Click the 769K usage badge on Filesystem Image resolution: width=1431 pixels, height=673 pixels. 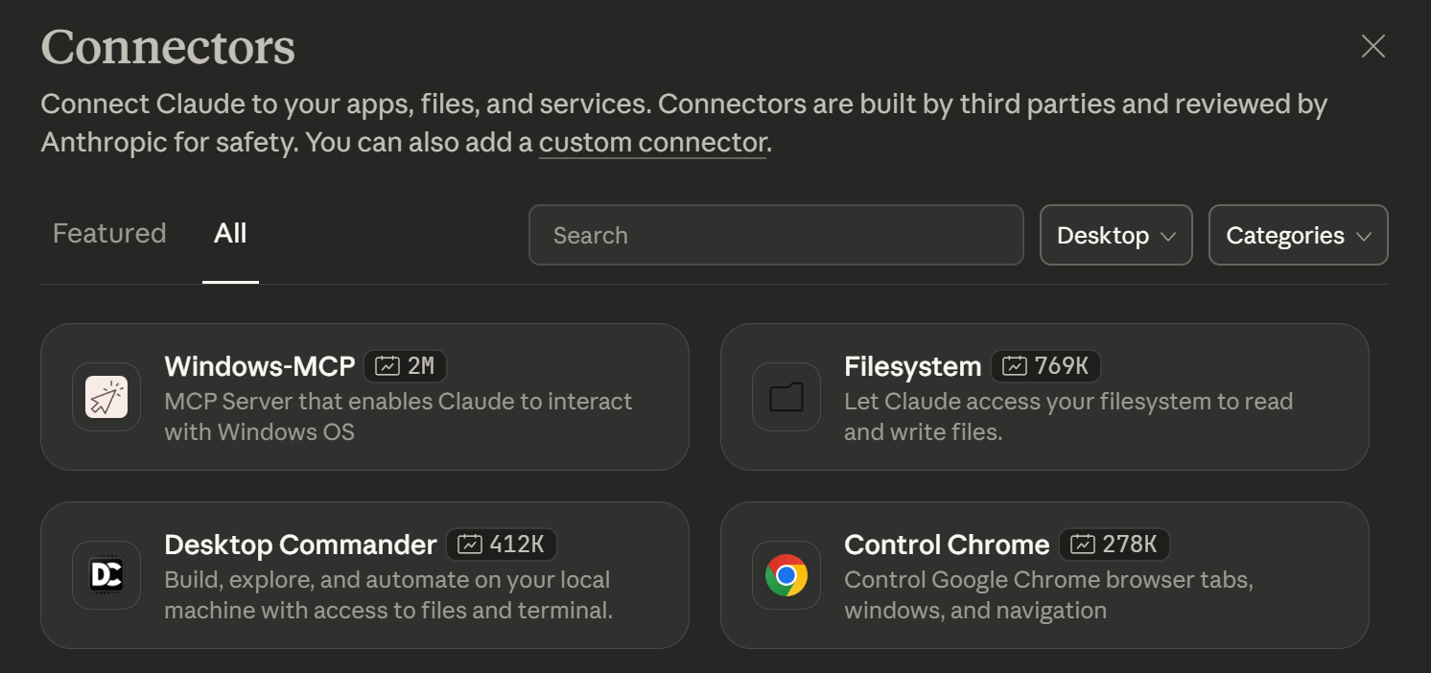coord(1045,365)
